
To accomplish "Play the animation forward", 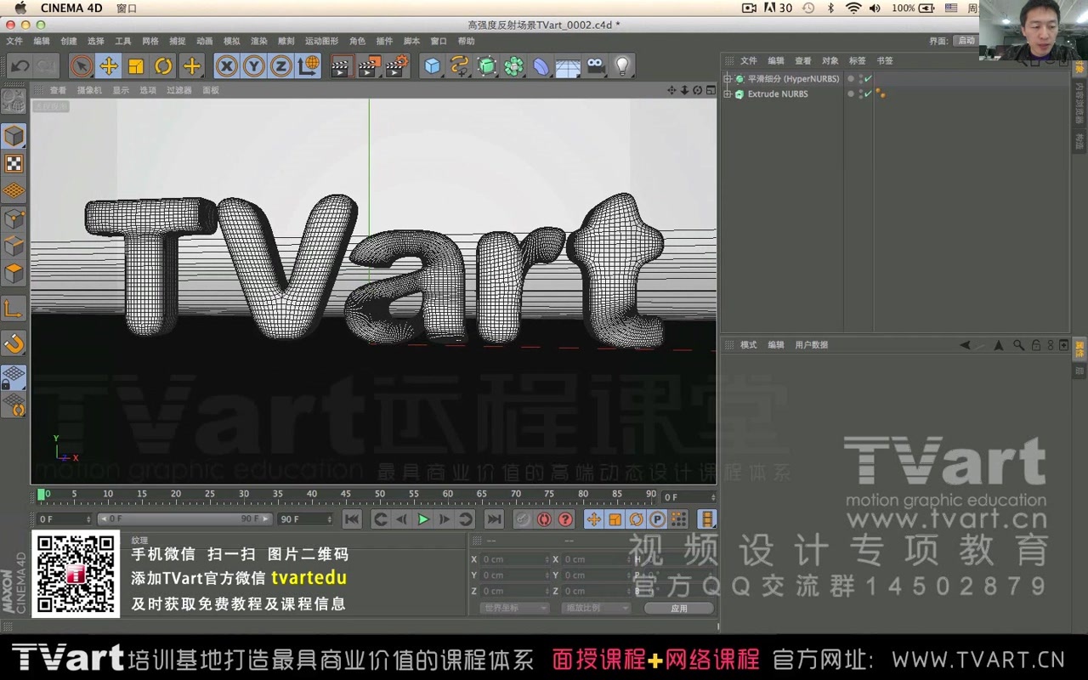I will (x=423, y=519).
